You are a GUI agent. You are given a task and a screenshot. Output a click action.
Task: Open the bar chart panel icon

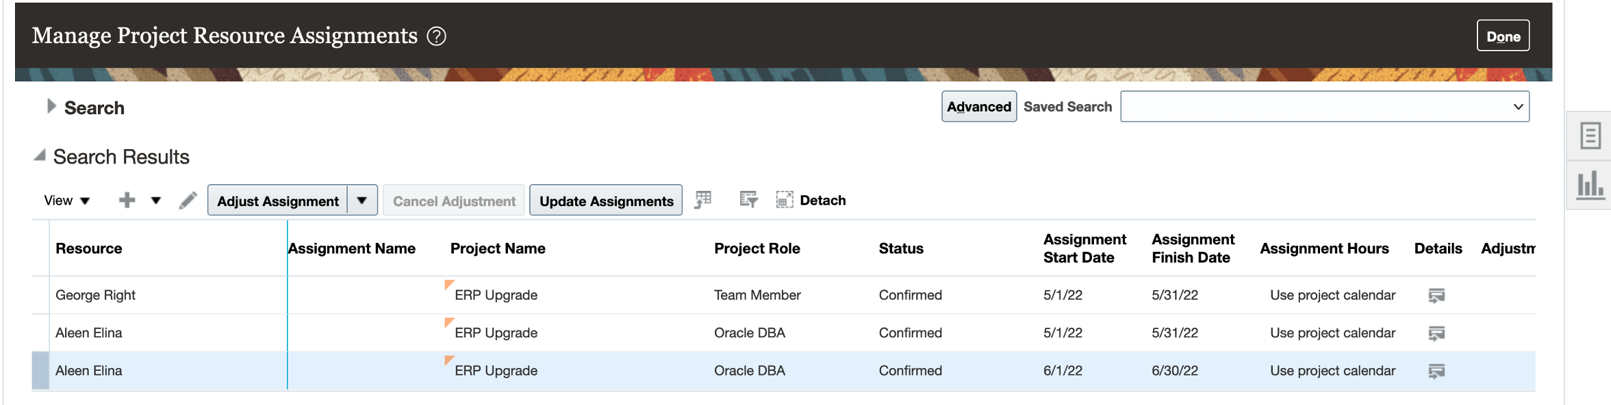point(1590,185)
